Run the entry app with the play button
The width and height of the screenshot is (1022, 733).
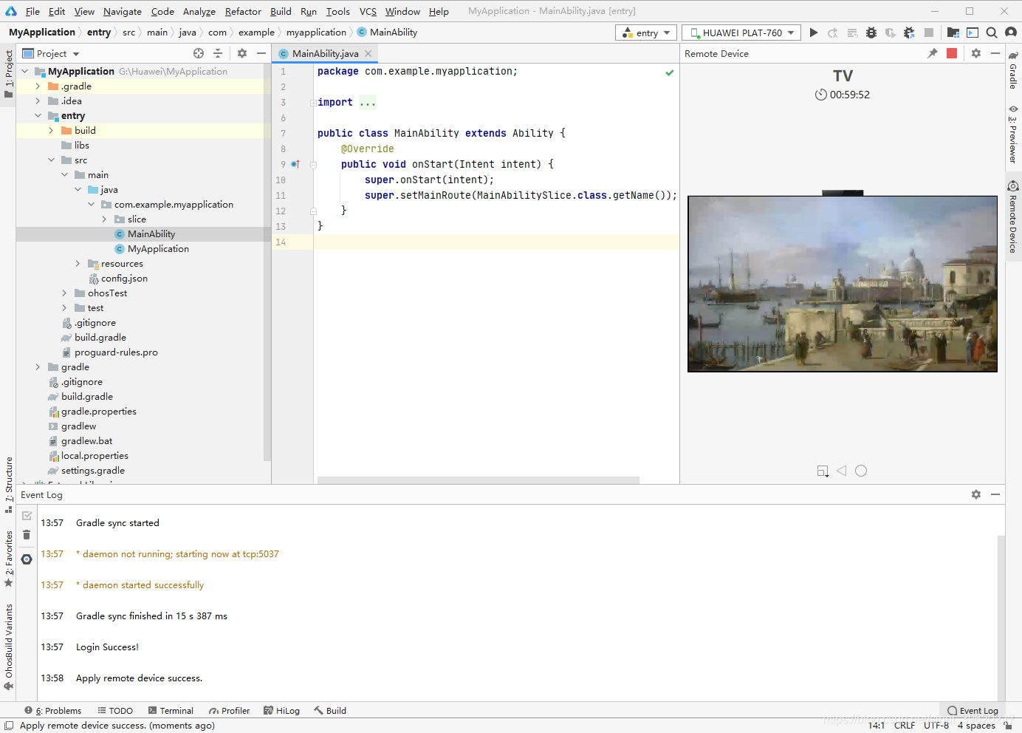click(x=813, y=33)
